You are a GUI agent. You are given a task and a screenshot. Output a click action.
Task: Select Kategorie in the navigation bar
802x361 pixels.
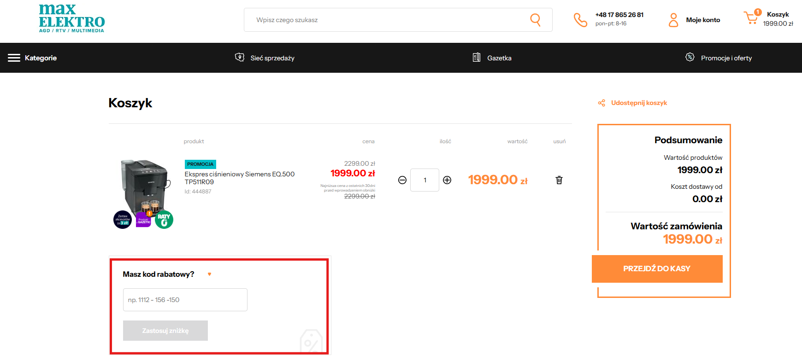click(x=41, y=58)
